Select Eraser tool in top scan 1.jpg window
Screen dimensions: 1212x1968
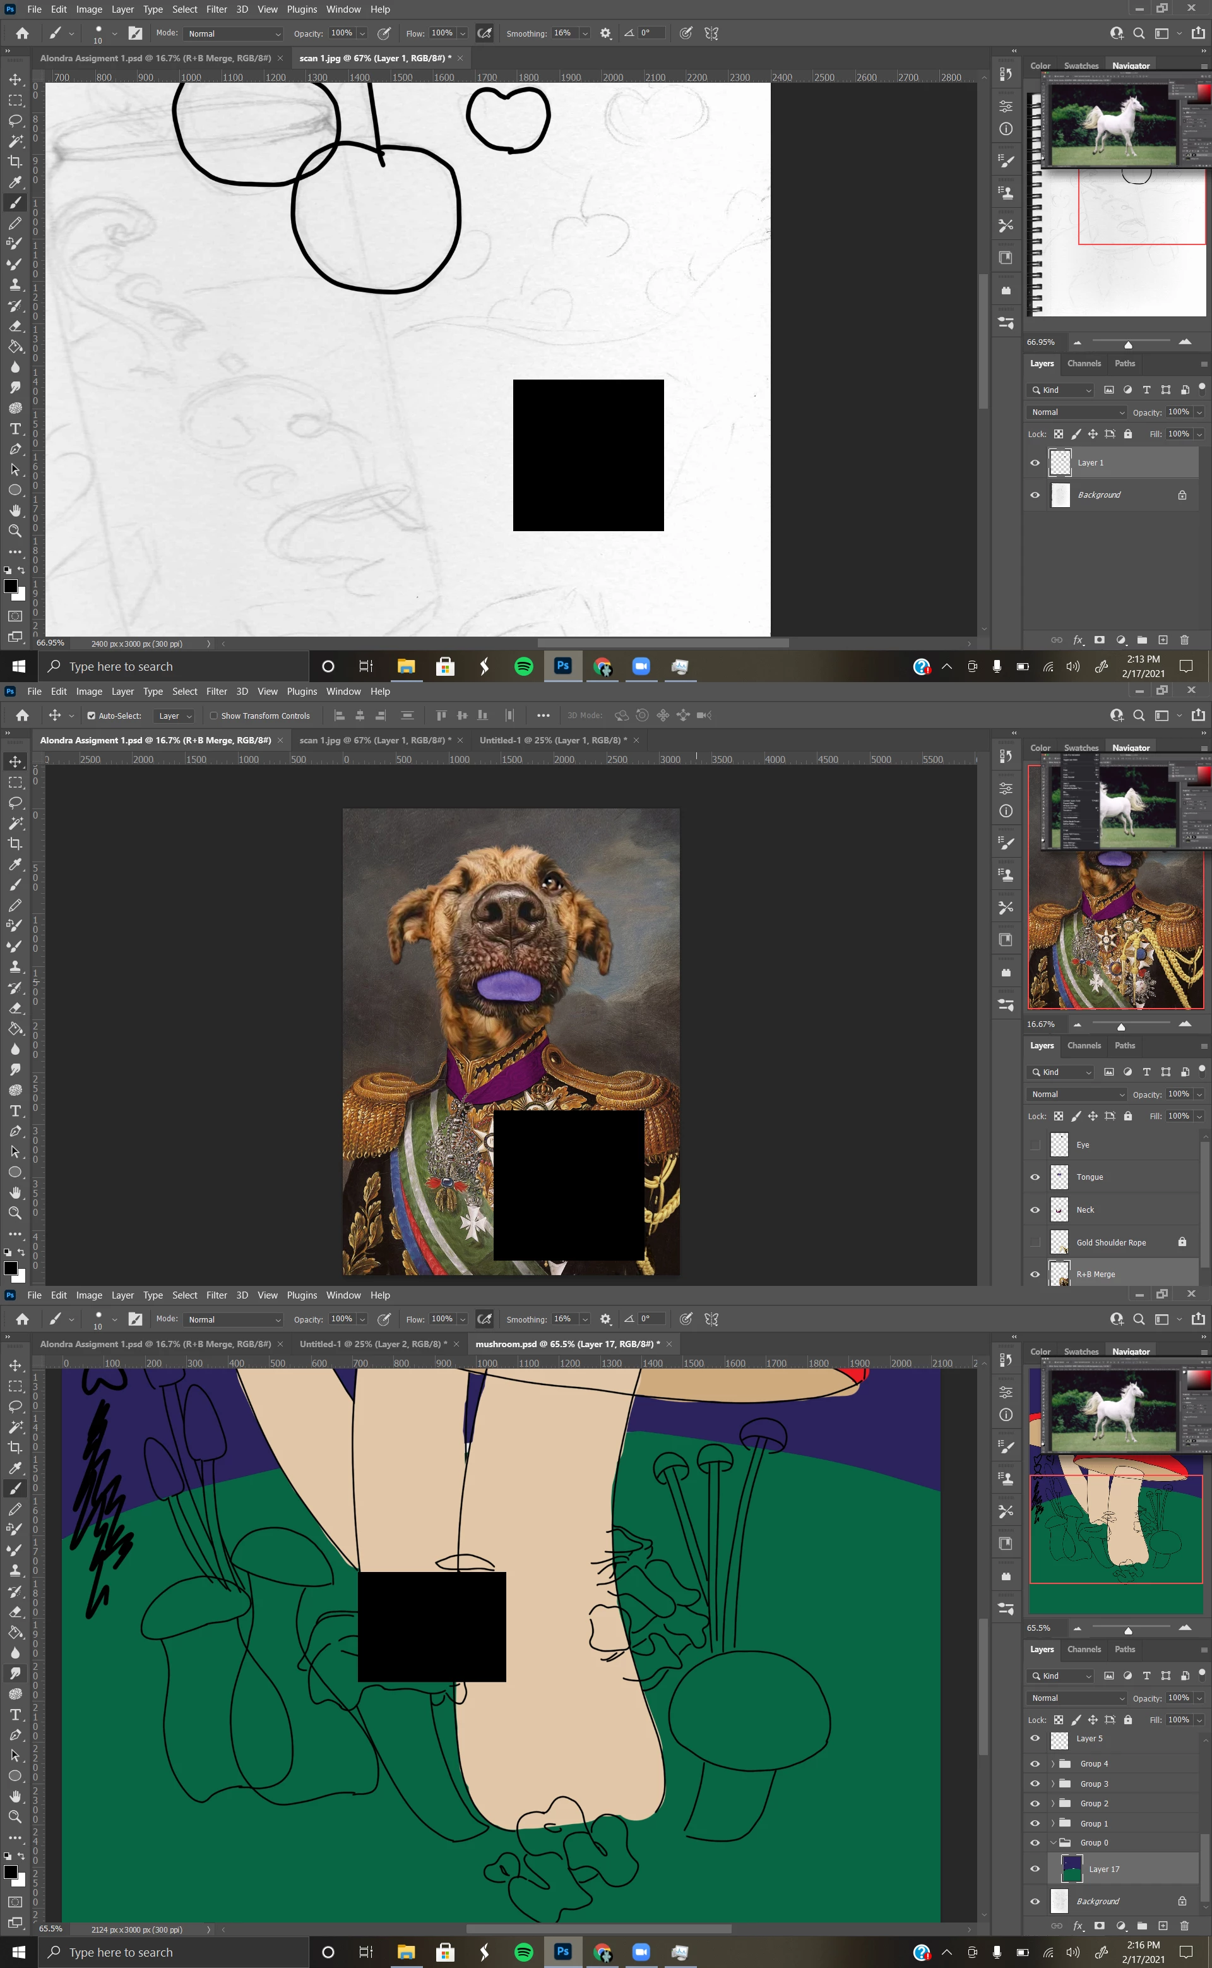pyautogui.click(x=15, y=326)
